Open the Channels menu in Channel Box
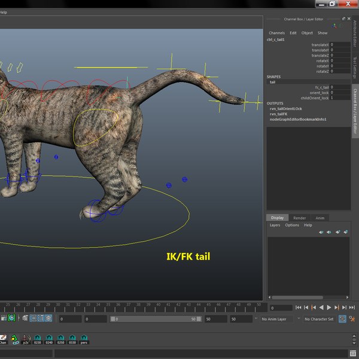This screenshot has height=359, width=359. pos(276,33)
